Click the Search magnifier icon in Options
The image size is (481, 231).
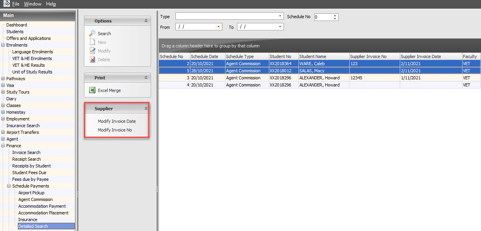(92, 34)
